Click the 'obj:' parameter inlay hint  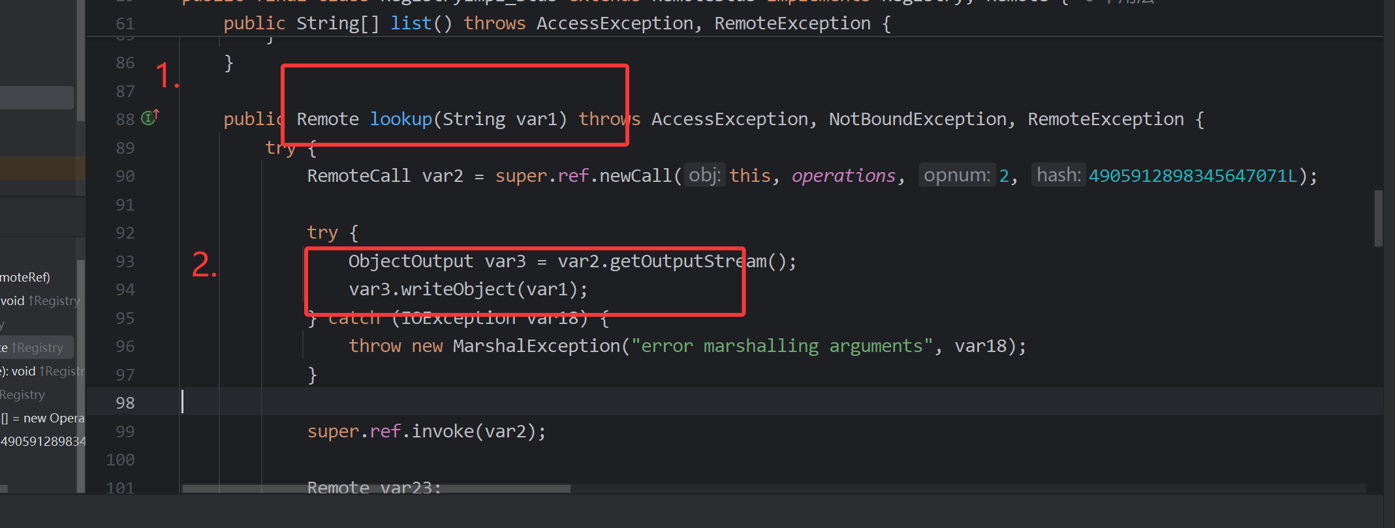[704, 175]
